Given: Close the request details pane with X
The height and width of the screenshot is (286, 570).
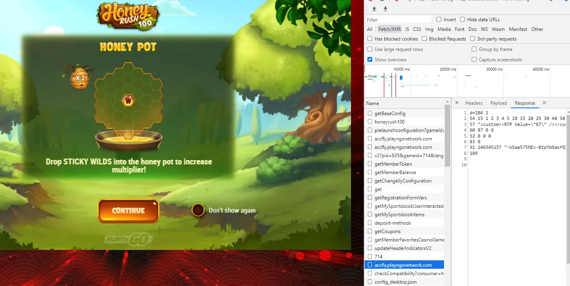Looking at the screenshot, I should click(456, 103).
